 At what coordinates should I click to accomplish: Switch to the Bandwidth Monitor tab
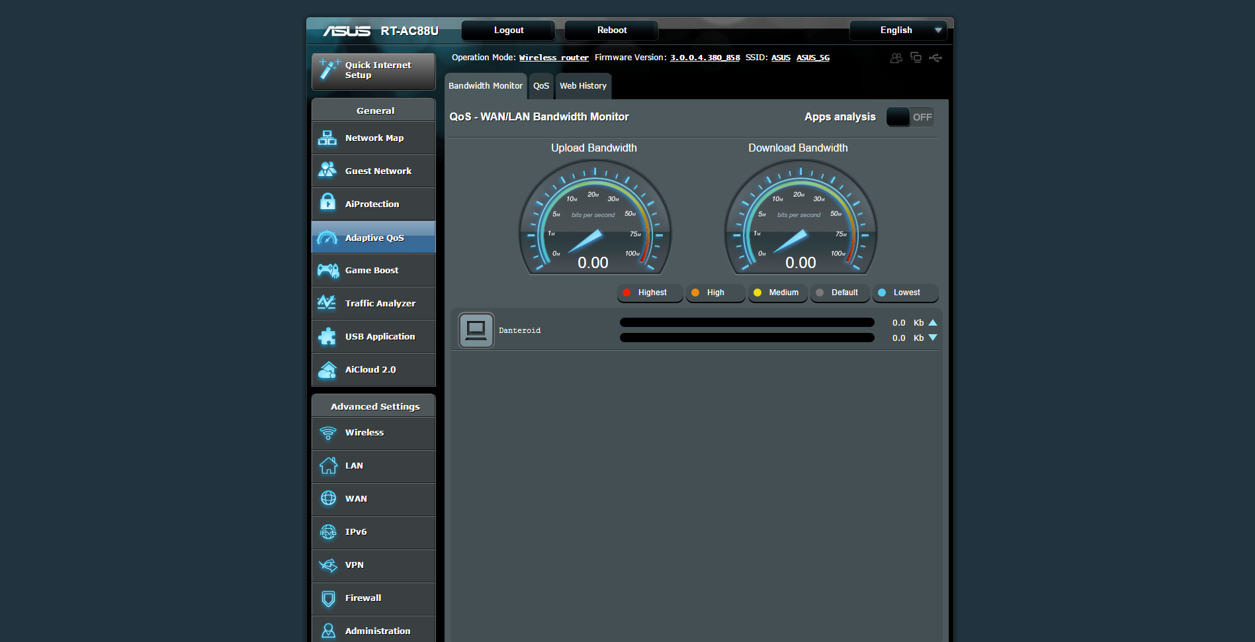(x=486, y=86)
